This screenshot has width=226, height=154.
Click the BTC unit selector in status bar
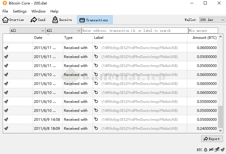[x=199, y=150]
